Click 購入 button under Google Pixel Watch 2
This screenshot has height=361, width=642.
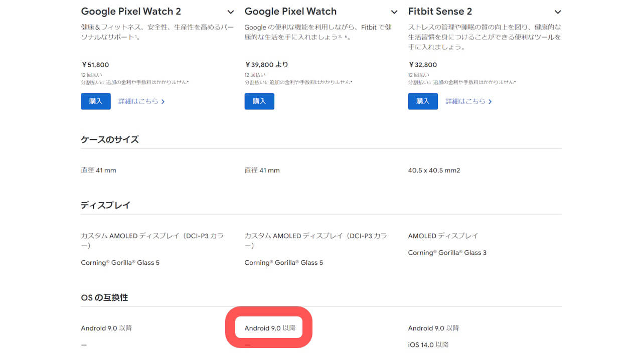pos(95,101)
